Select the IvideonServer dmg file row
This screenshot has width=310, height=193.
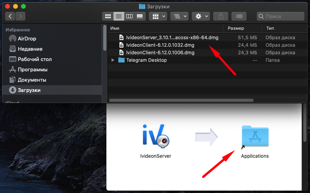[x=208, y=38]
